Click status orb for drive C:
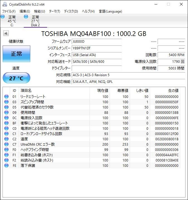The height and width of the screenshot is (200, 188). [x=3, y=16]
